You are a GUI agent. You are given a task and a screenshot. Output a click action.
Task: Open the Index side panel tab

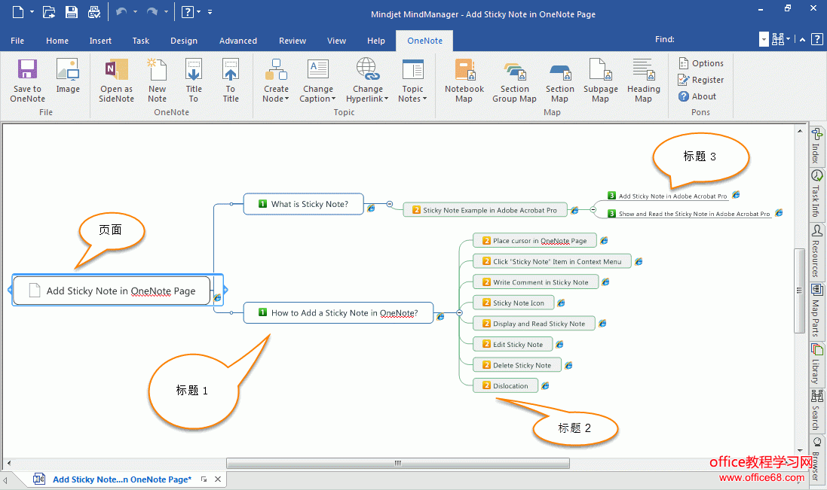816,145
